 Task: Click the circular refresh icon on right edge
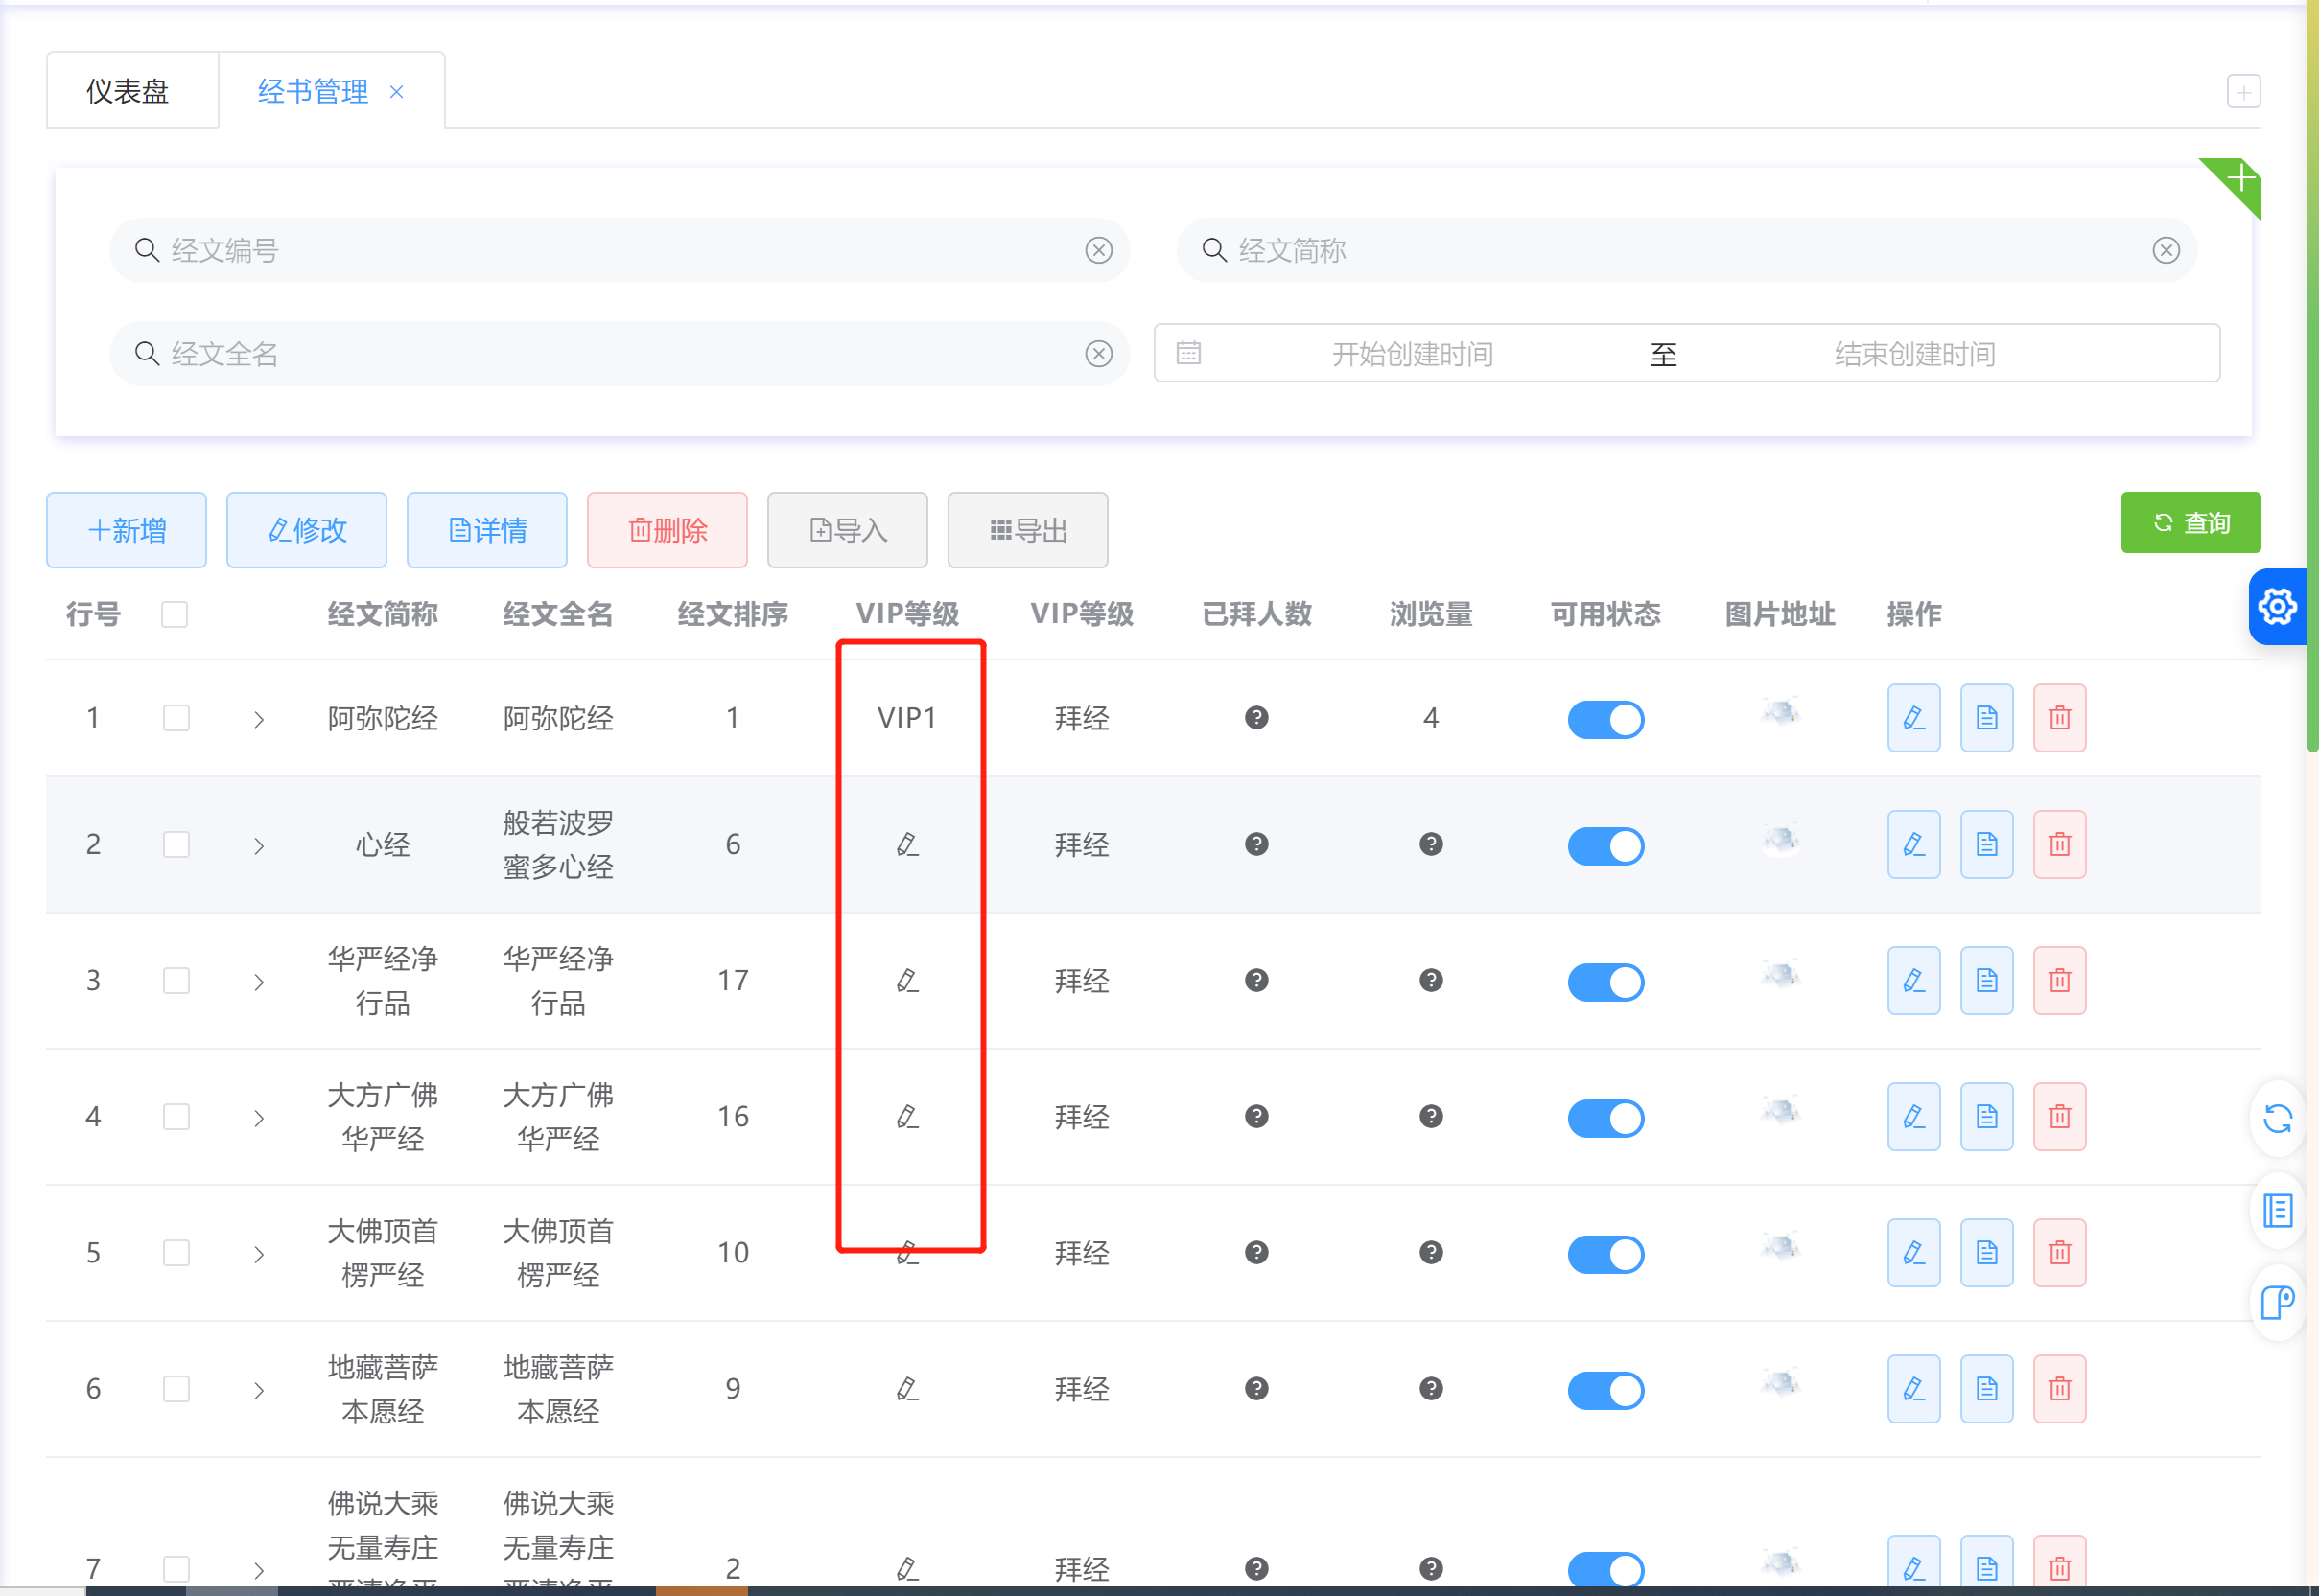click(x=2277, y=1119)
